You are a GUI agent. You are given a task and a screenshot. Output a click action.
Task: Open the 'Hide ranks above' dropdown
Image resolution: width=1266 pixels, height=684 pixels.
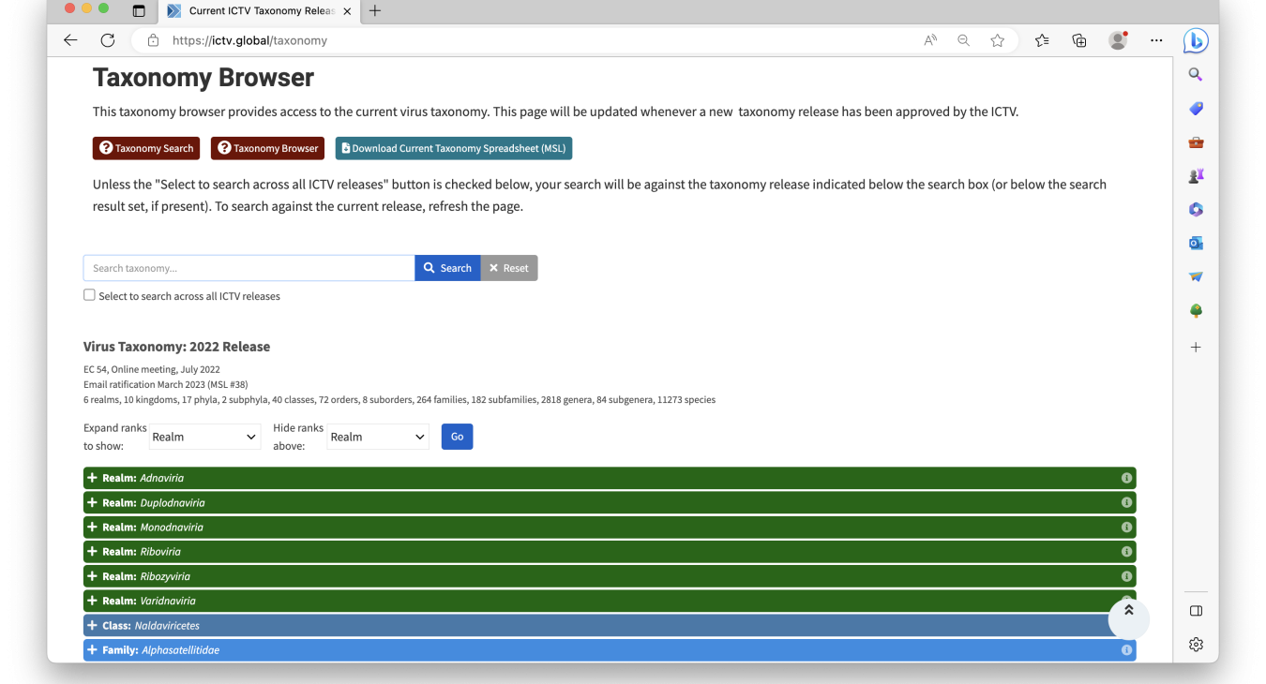click(x=378, y=436)
